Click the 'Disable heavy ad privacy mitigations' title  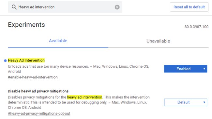(38, 91)
